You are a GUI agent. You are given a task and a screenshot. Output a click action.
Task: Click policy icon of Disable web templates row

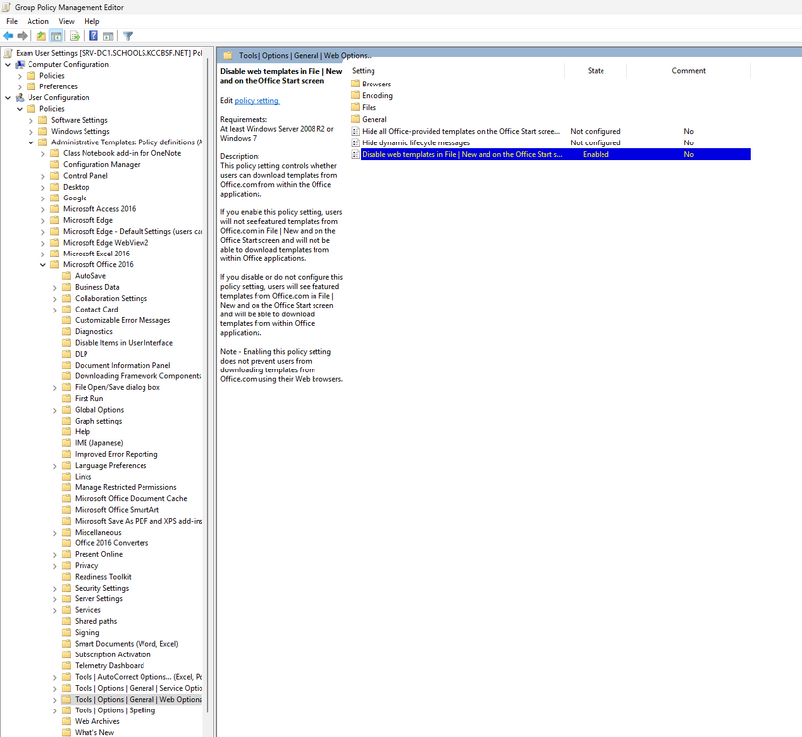point(356,154)
